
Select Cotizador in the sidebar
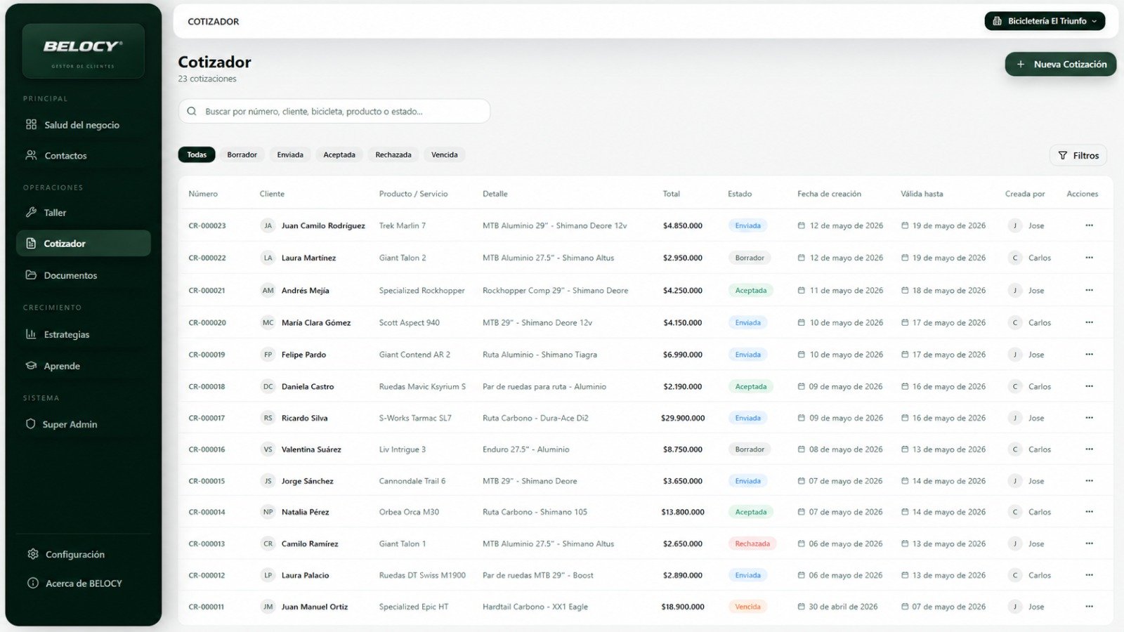coord(83,243)
